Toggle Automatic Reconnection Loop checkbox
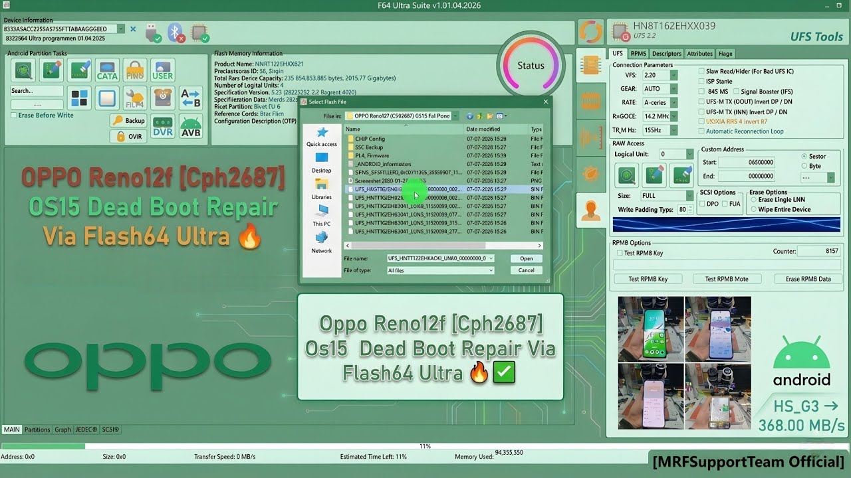This screenshot has height=478, width=851. (702, 131)
